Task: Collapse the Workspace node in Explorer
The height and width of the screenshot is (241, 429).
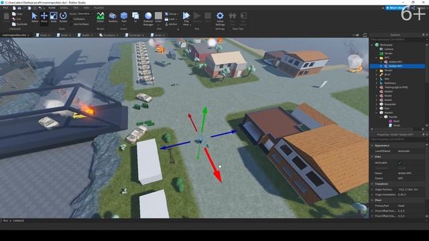Action: coord(373,45)
